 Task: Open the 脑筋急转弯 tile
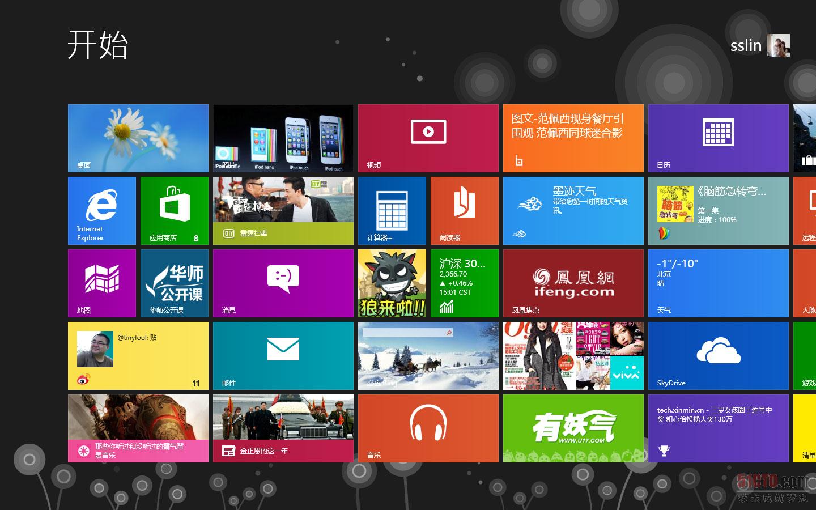[x=719, y=211]
